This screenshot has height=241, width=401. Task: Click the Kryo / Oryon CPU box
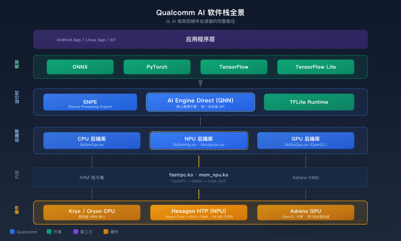pyautogui.click(x=92, y=213)
